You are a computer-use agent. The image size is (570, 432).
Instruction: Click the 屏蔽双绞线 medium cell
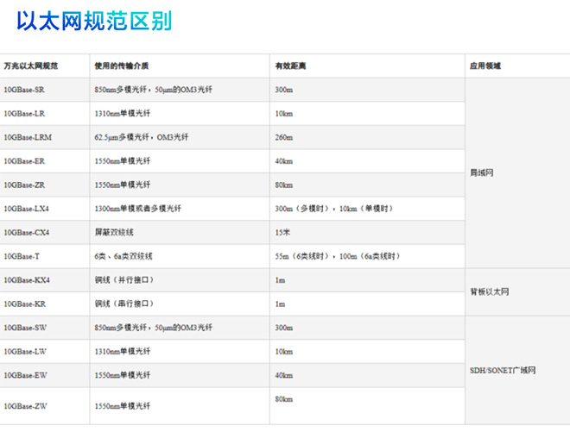(114, 233)
